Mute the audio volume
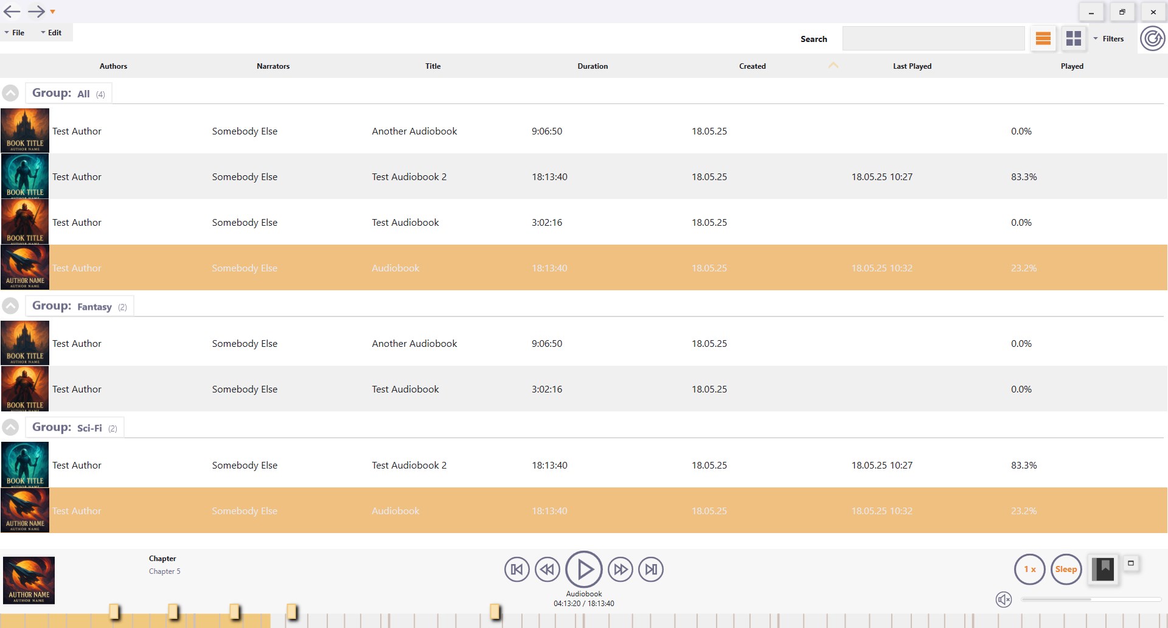 point(1004,599)
